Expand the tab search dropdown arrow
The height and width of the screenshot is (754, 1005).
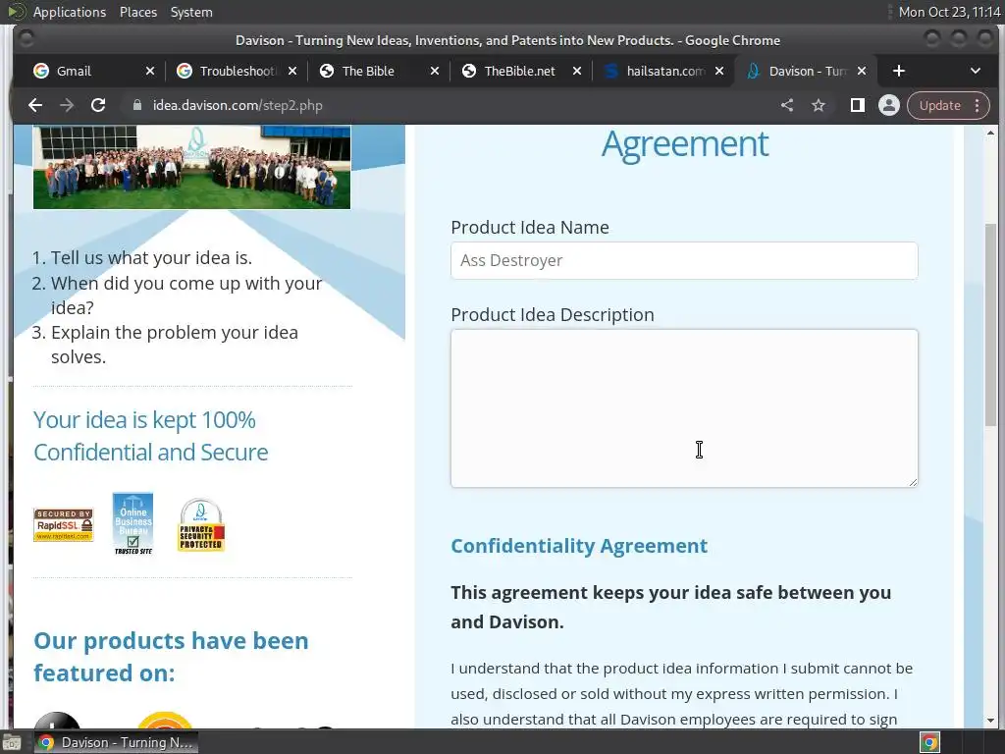coord(976,71)
